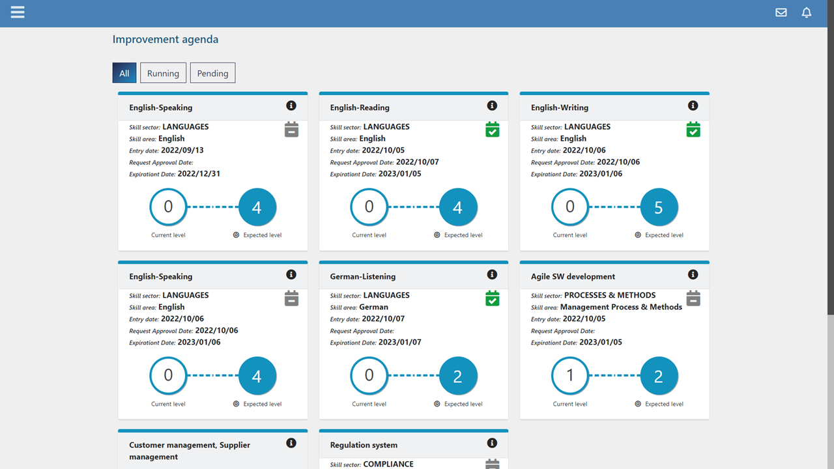The height and width of the screenshot is (469, 834).
Task: Click green calendar check on English-Writing card
Action: (693, 130)
